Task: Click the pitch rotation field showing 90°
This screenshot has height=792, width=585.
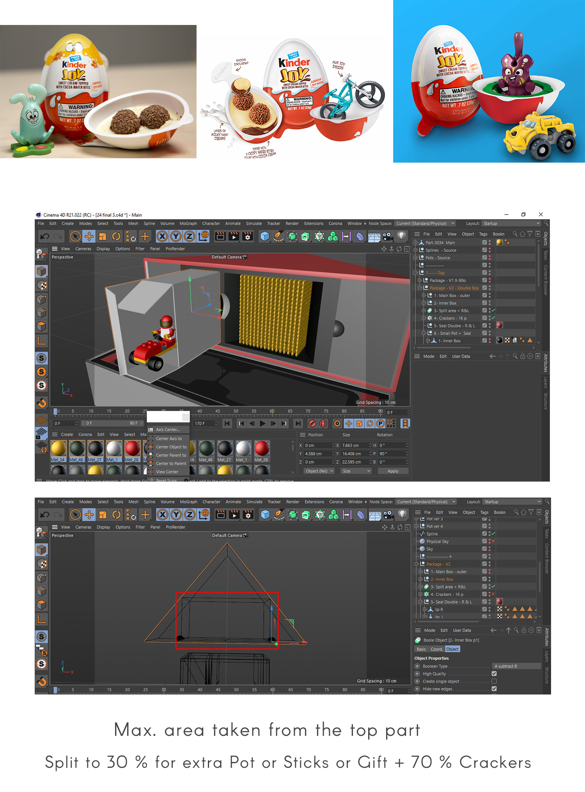Action: 394,454
